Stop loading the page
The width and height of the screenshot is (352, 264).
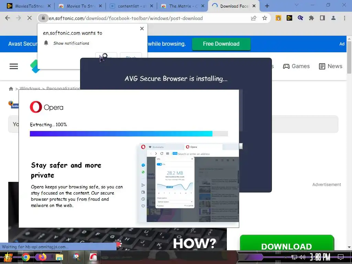(x=30, y=18)
